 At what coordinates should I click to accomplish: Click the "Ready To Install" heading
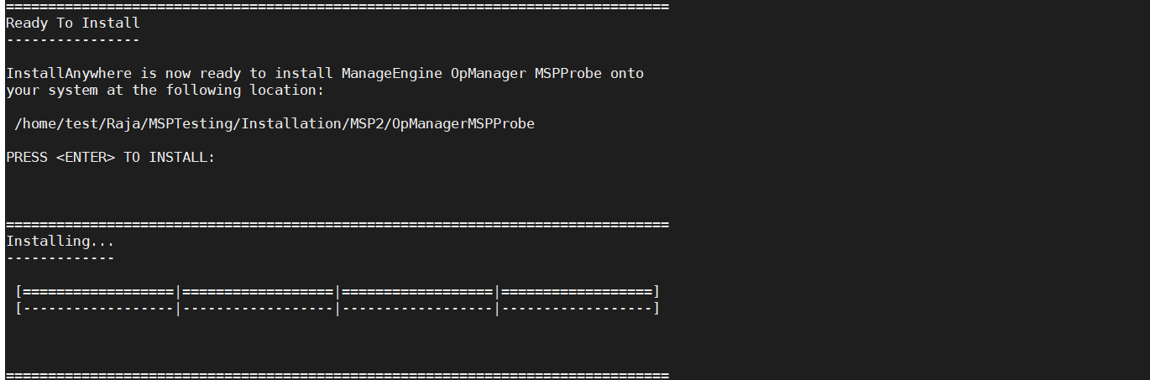point(73,23)
